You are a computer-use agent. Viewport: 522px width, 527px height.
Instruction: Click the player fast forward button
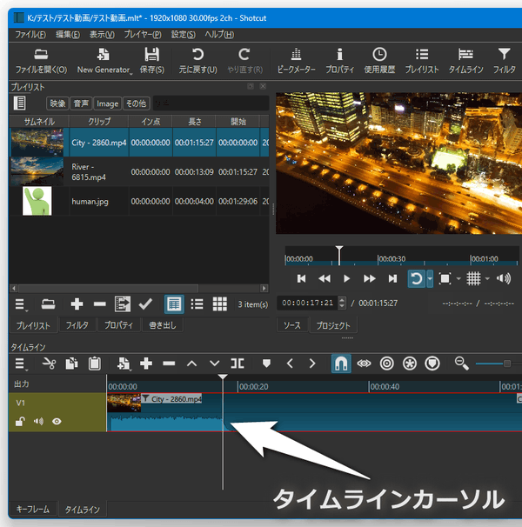click(x=370, y=278)
